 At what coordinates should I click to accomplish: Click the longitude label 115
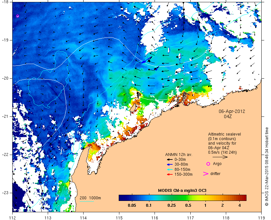click(119, 217)
